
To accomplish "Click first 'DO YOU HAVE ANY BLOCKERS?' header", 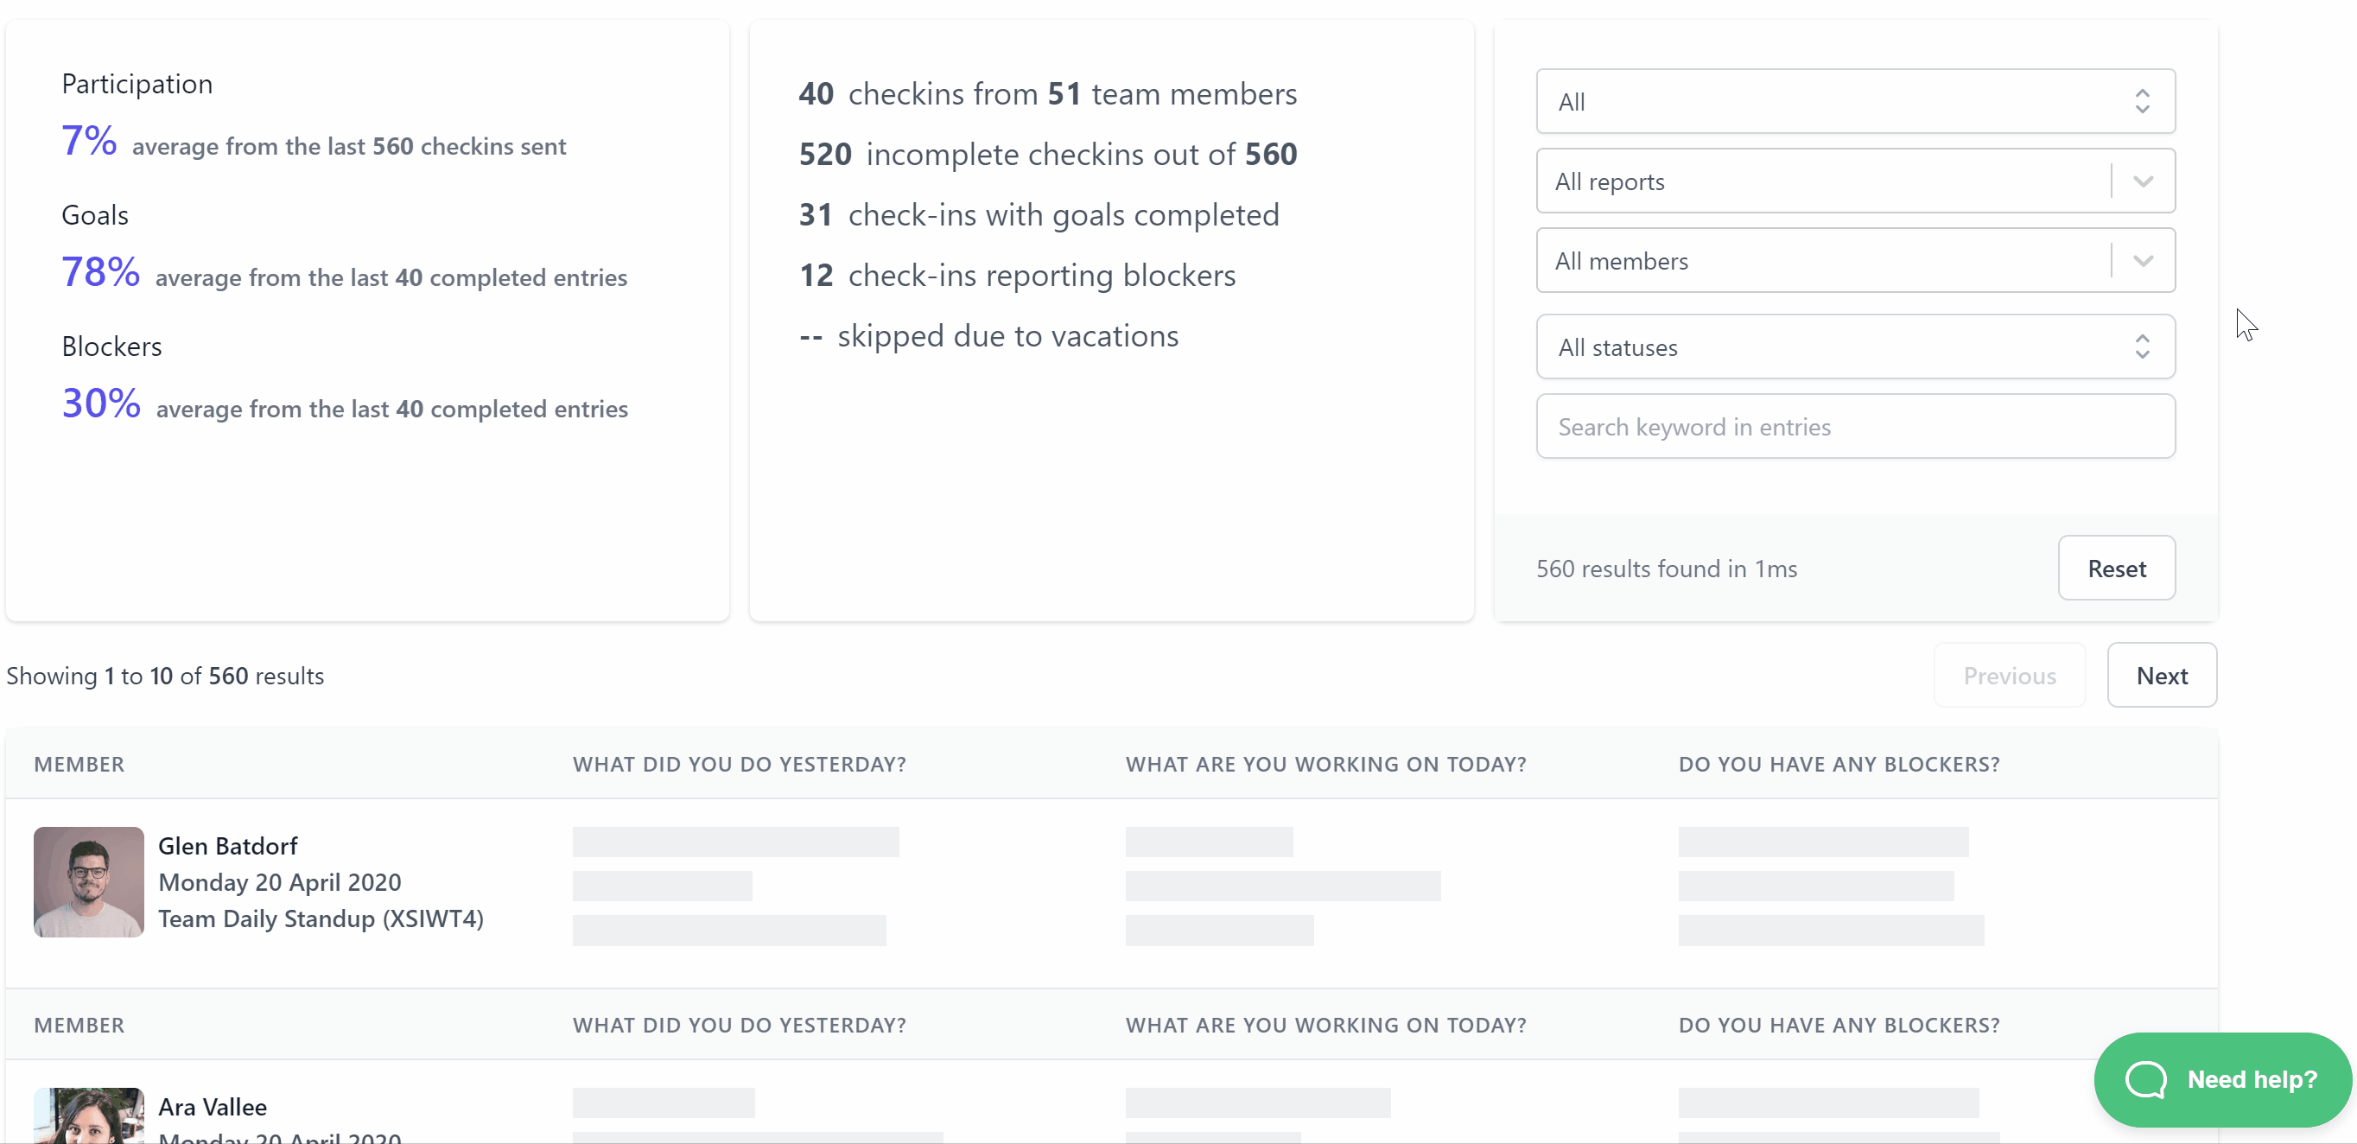I will 1839,764.
